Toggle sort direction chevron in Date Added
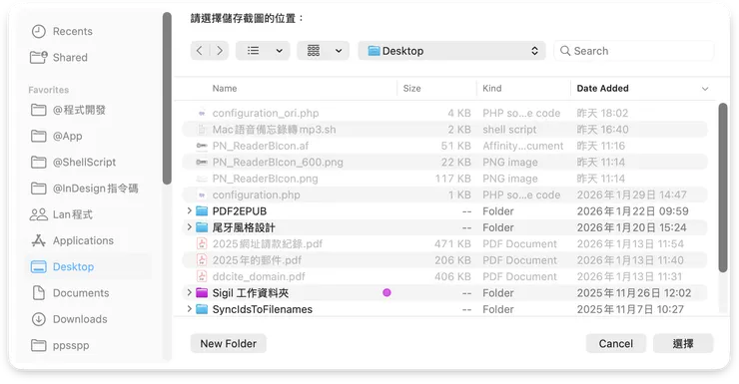 705,89
